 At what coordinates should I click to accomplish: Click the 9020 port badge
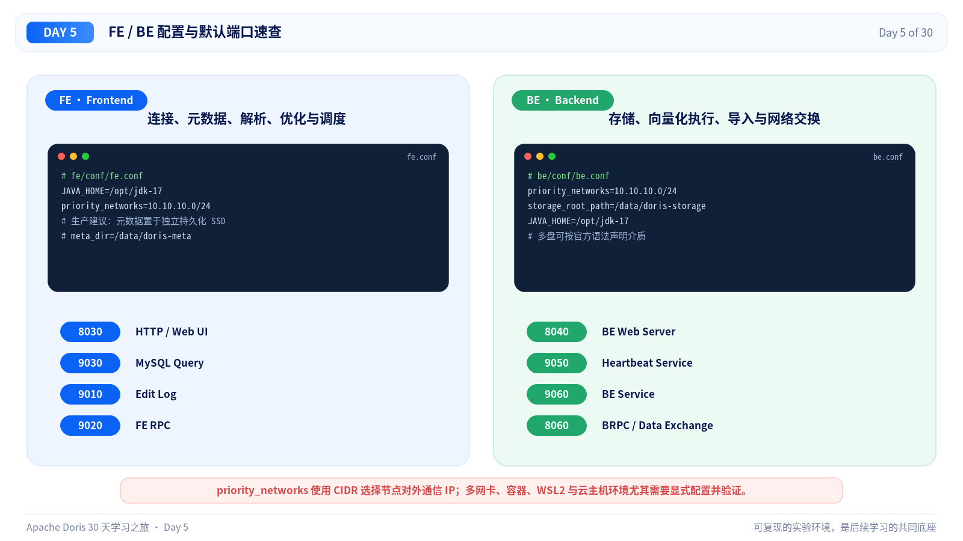[x=90, y=426]
